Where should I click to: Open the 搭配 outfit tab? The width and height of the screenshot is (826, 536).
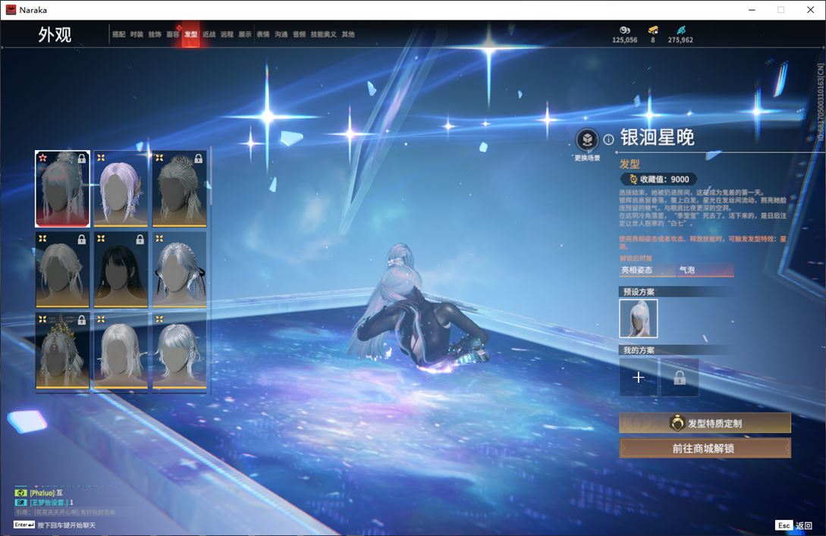(x=118, y=34)
